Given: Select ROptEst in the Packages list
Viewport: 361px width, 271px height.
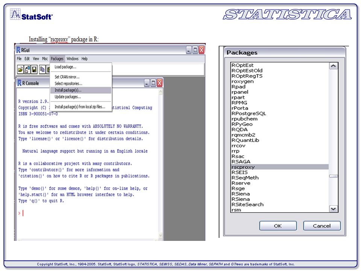Looking at the screenshot, I should 280,65.
